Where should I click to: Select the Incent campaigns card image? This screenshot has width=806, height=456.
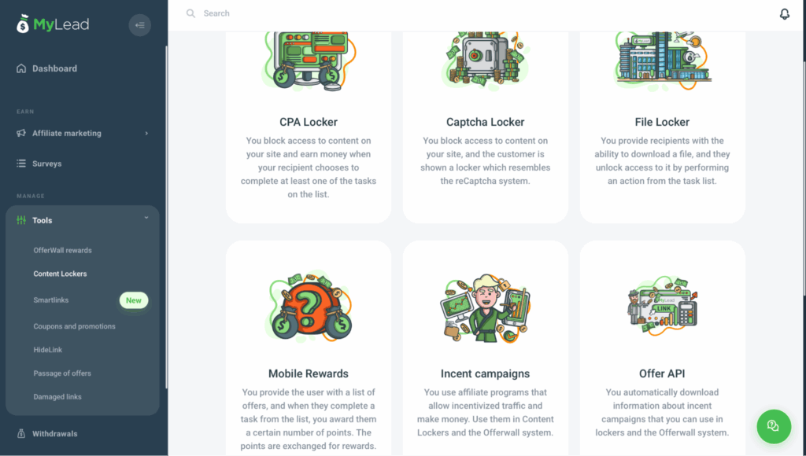coord(485,307)
